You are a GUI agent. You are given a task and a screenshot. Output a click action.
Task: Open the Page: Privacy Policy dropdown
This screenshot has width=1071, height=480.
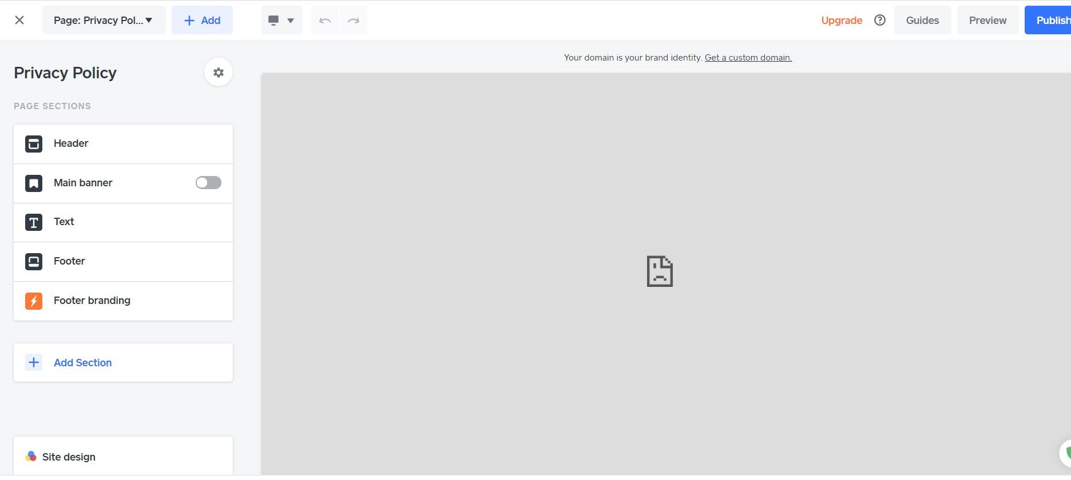coord(104,20)
